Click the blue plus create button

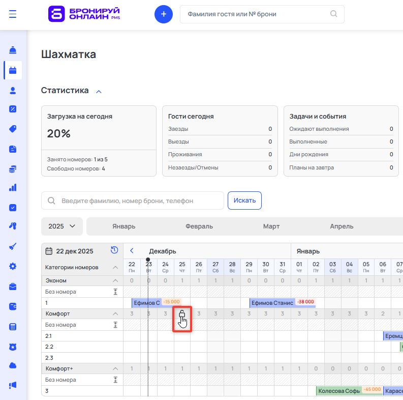[164, 14]
